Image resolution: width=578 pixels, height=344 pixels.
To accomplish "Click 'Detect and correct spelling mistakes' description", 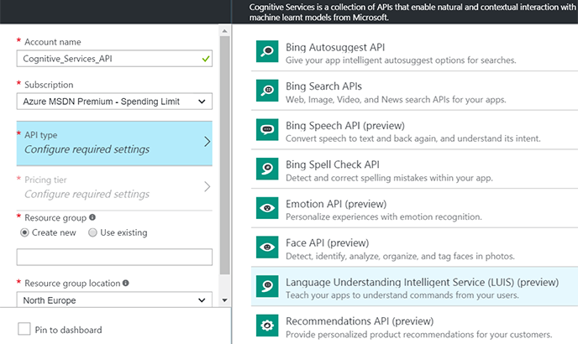I will coord(389,178).
